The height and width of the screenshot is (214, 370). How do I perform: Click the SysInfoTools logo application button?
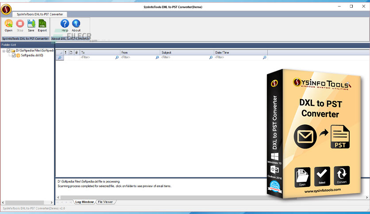click(6, 9)
